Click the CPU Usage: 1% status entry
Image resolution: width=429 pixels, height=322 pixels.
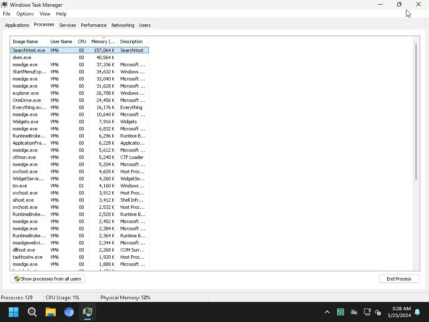coord(62,298)
